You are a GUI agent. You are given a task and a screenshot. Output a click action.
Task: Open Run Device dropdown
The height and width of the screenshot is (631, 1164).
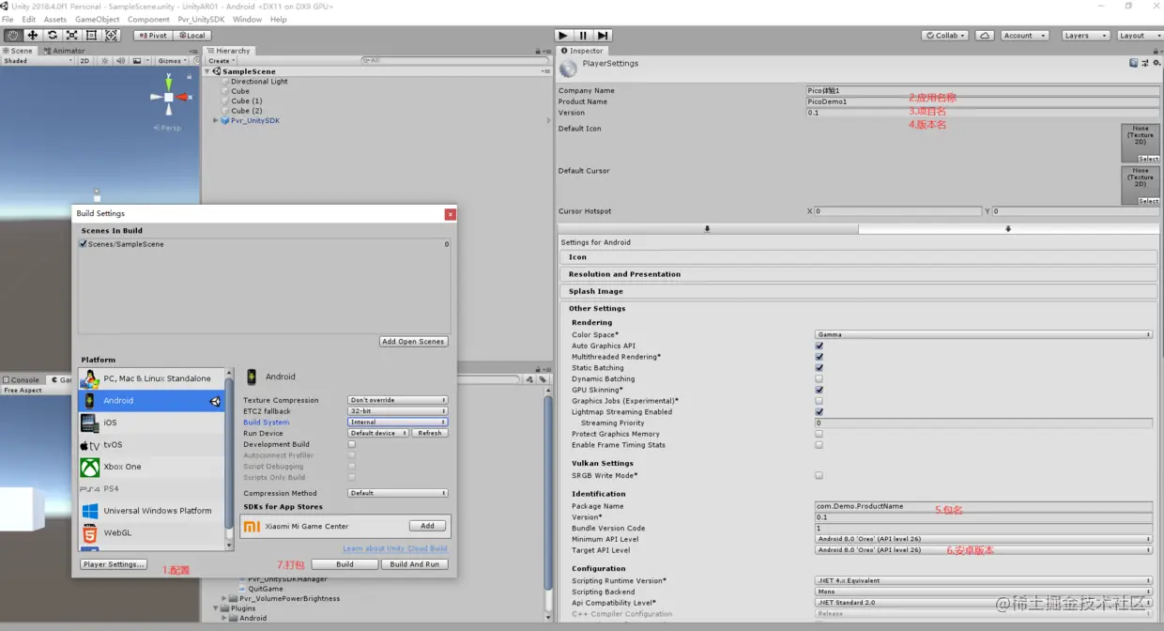[378, 433]
